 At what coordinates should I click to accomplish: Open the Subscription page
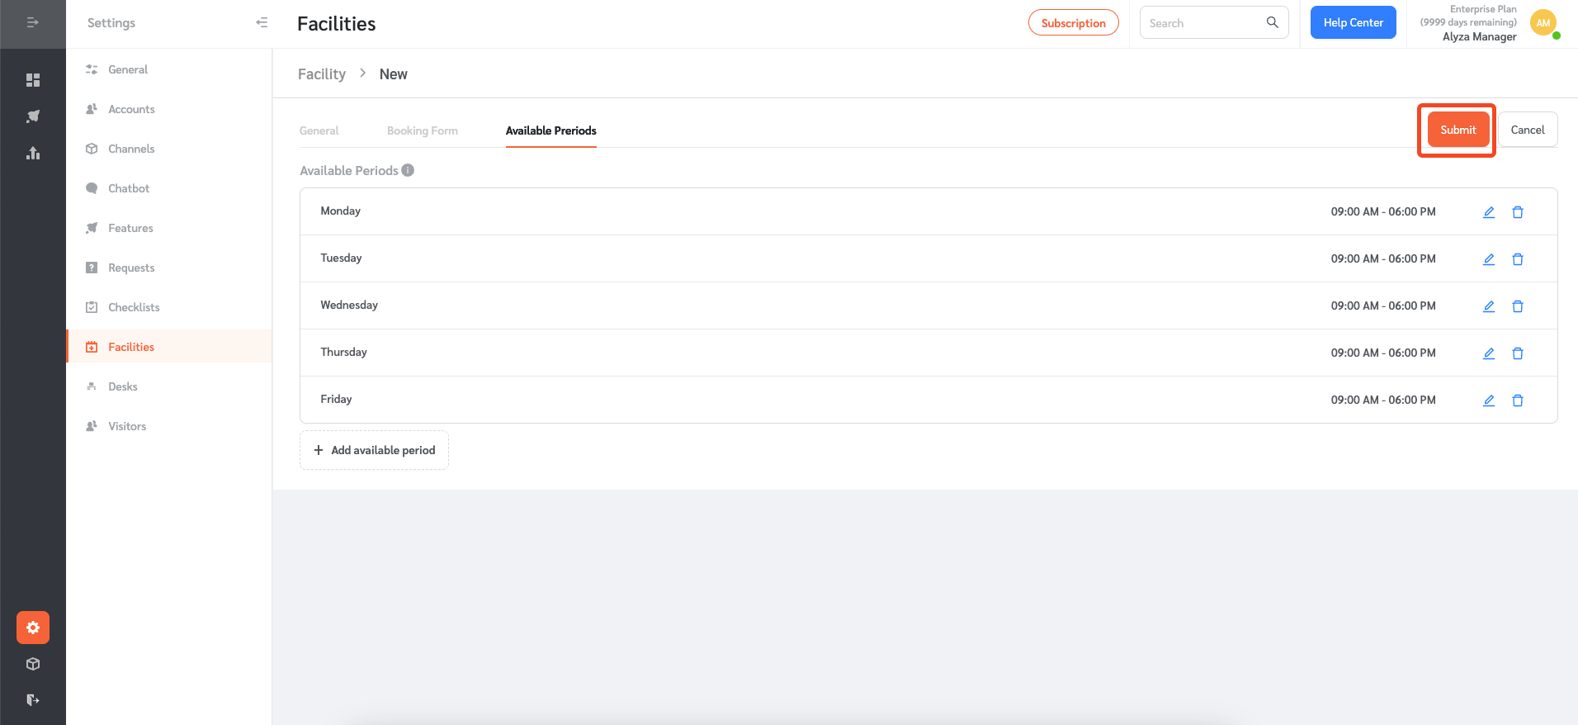1074,23
